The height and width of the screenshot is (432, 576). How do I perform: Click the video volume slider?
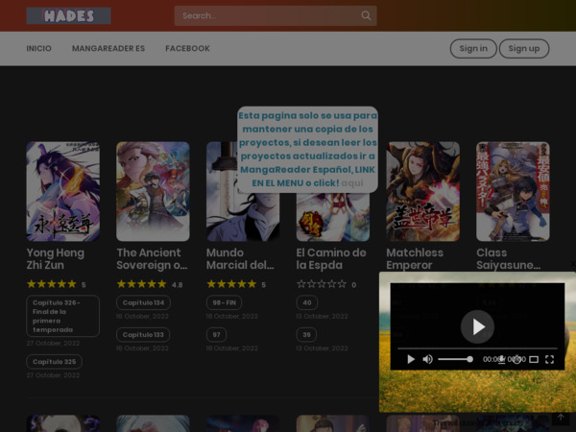click(455, 359)
